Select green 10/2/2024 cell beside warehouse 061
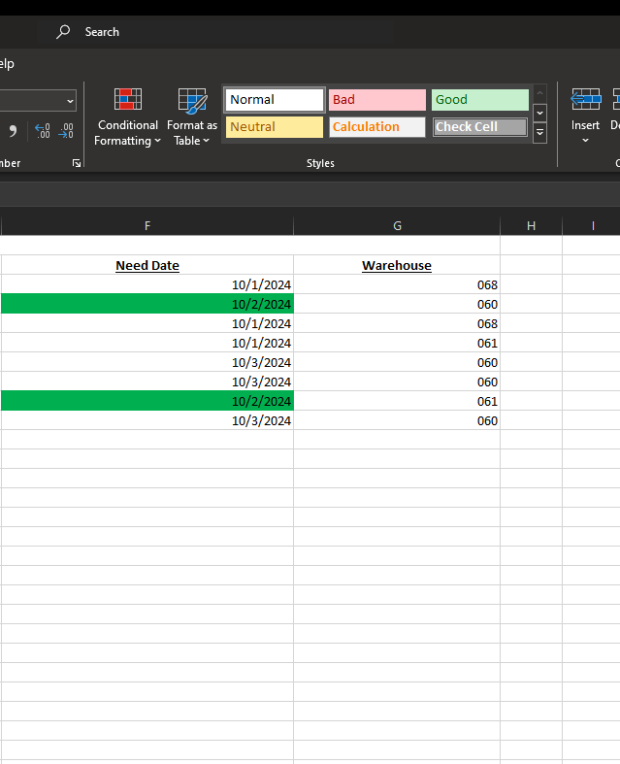 click(147, 401)
